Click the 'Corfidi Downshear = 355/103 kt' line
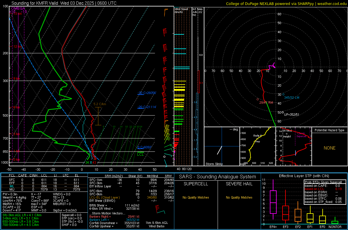348x230 pixels. pyautogui.click(x=114, y=223)
